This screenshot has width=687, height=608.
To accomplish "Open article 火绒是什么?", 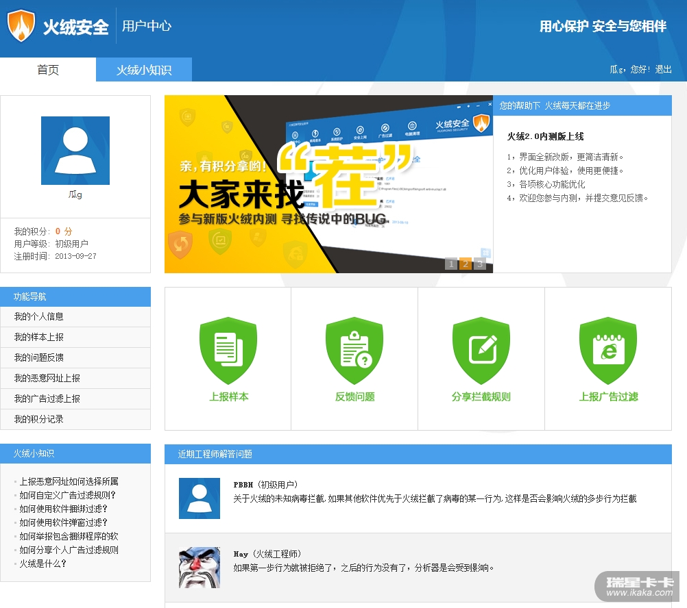I will [43, 563].
